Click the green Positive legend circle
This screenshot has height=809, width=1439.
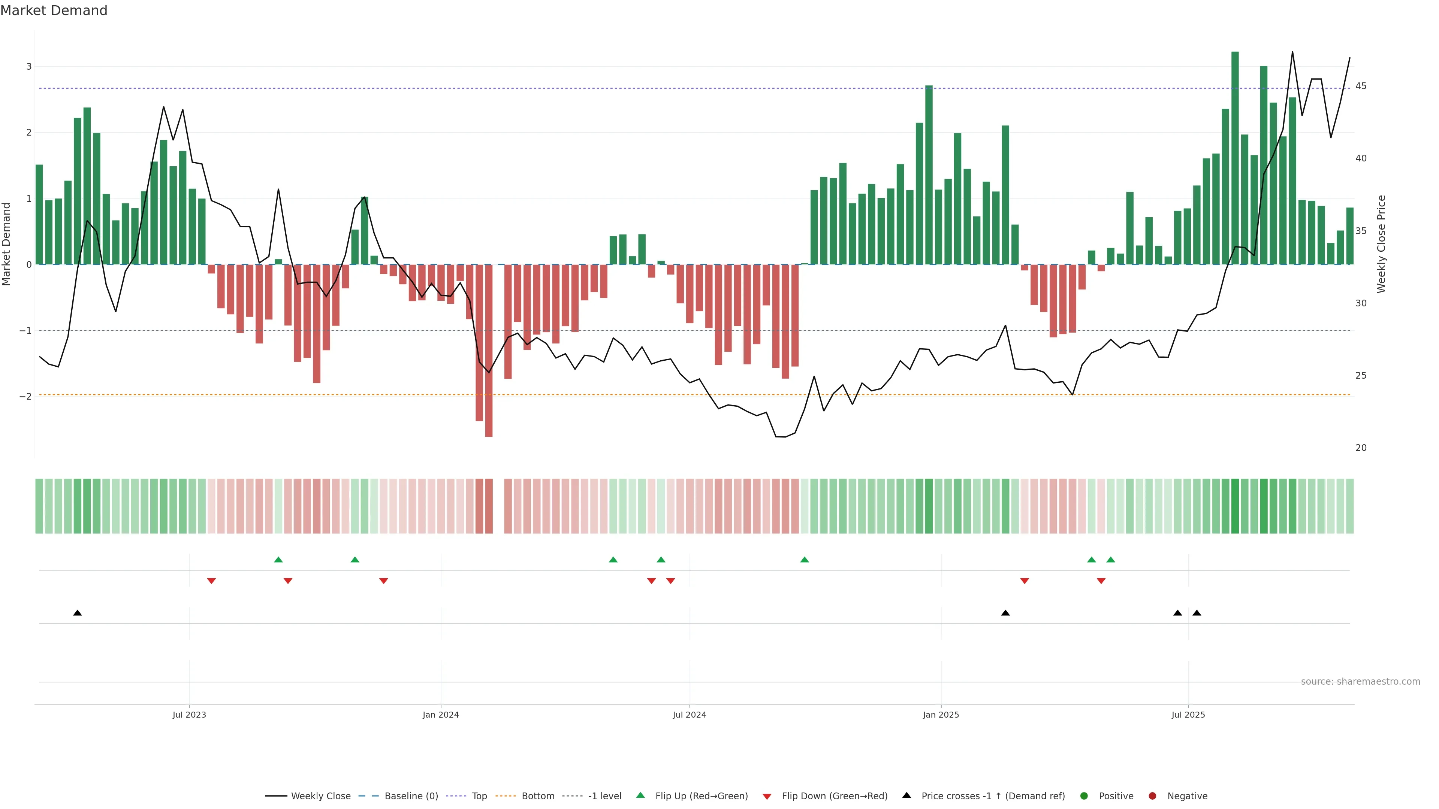pyautogui.click(x=1084, y=796)
